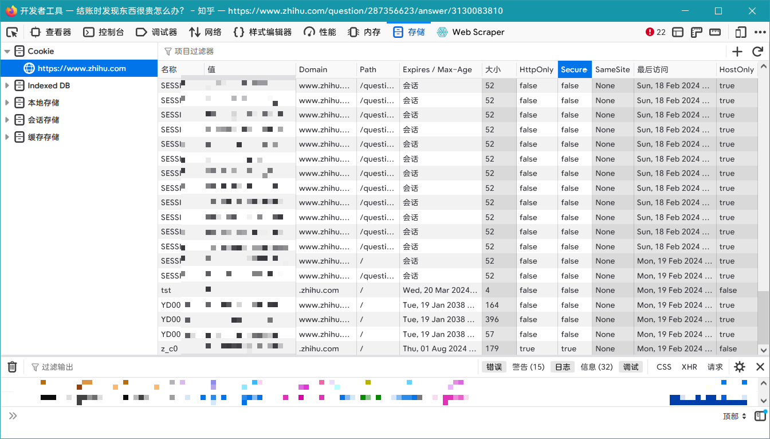
Task: Toggle the 错误 log filter
Action: 494,367
